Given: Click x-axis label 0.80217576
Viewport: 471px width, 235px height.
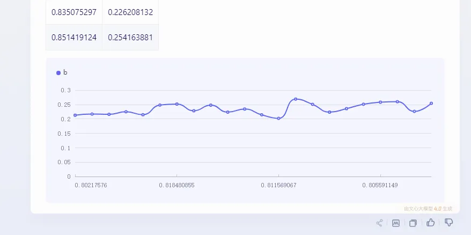Looking at the screenshot, I should [91, 185].
